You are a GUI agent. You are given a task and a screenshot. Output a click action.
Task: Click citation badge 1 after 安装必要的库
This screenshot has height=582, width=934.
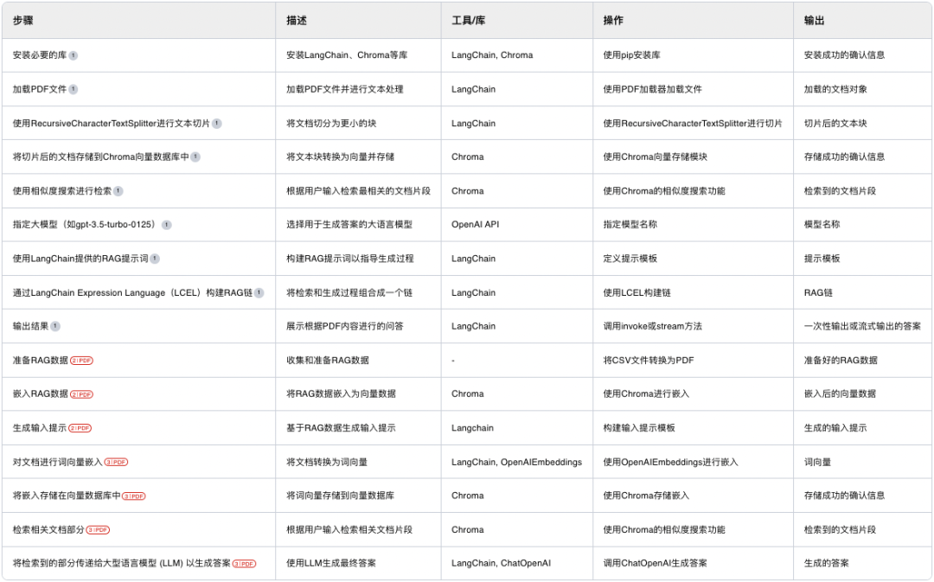coord(73,55)
